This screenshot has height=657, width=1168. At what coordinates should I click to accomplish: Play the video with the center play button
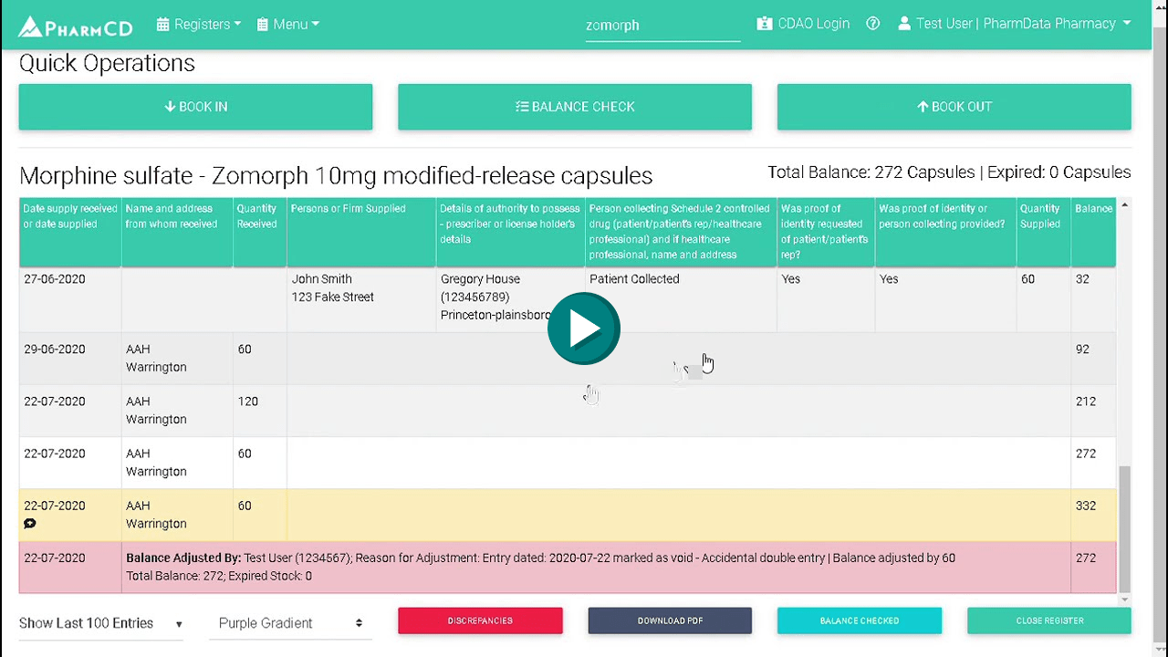click(x=584, y=328)
